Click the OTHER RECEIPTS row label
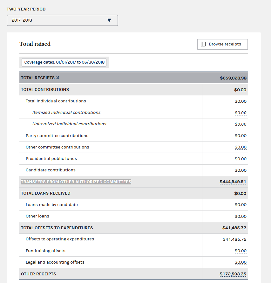 tap(38, 274)
